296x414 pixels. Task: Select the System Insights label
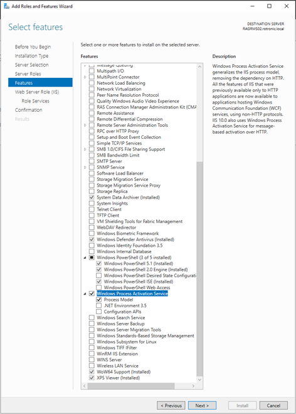(x=112, y=204)
